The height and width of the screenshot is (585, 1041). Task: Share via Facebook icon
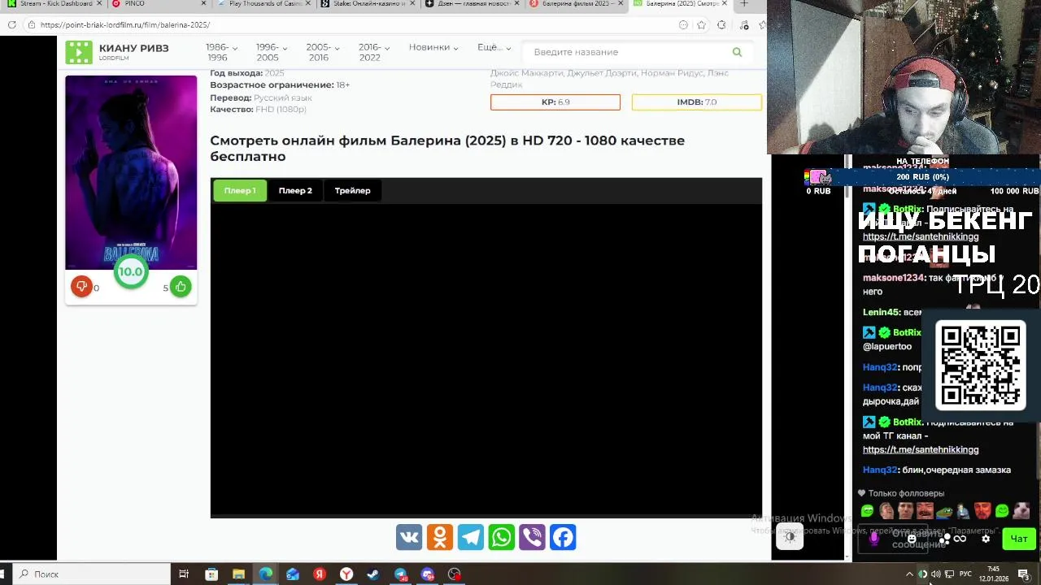click(x=563, y=537)
